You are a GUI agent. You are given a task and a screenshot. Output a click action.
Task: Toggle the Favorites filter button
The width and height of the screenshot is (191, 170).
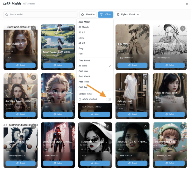click(88, 15)
